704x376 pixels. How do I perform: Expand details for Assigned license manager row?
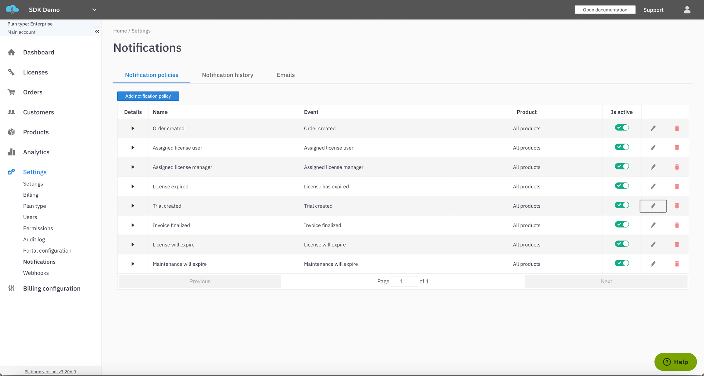pos(133,167)
